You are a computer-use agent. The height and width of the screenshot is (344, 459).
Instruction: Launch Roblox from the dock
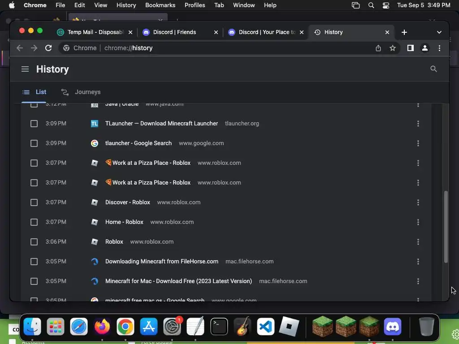pyautogui.click(x=289, y=327)
